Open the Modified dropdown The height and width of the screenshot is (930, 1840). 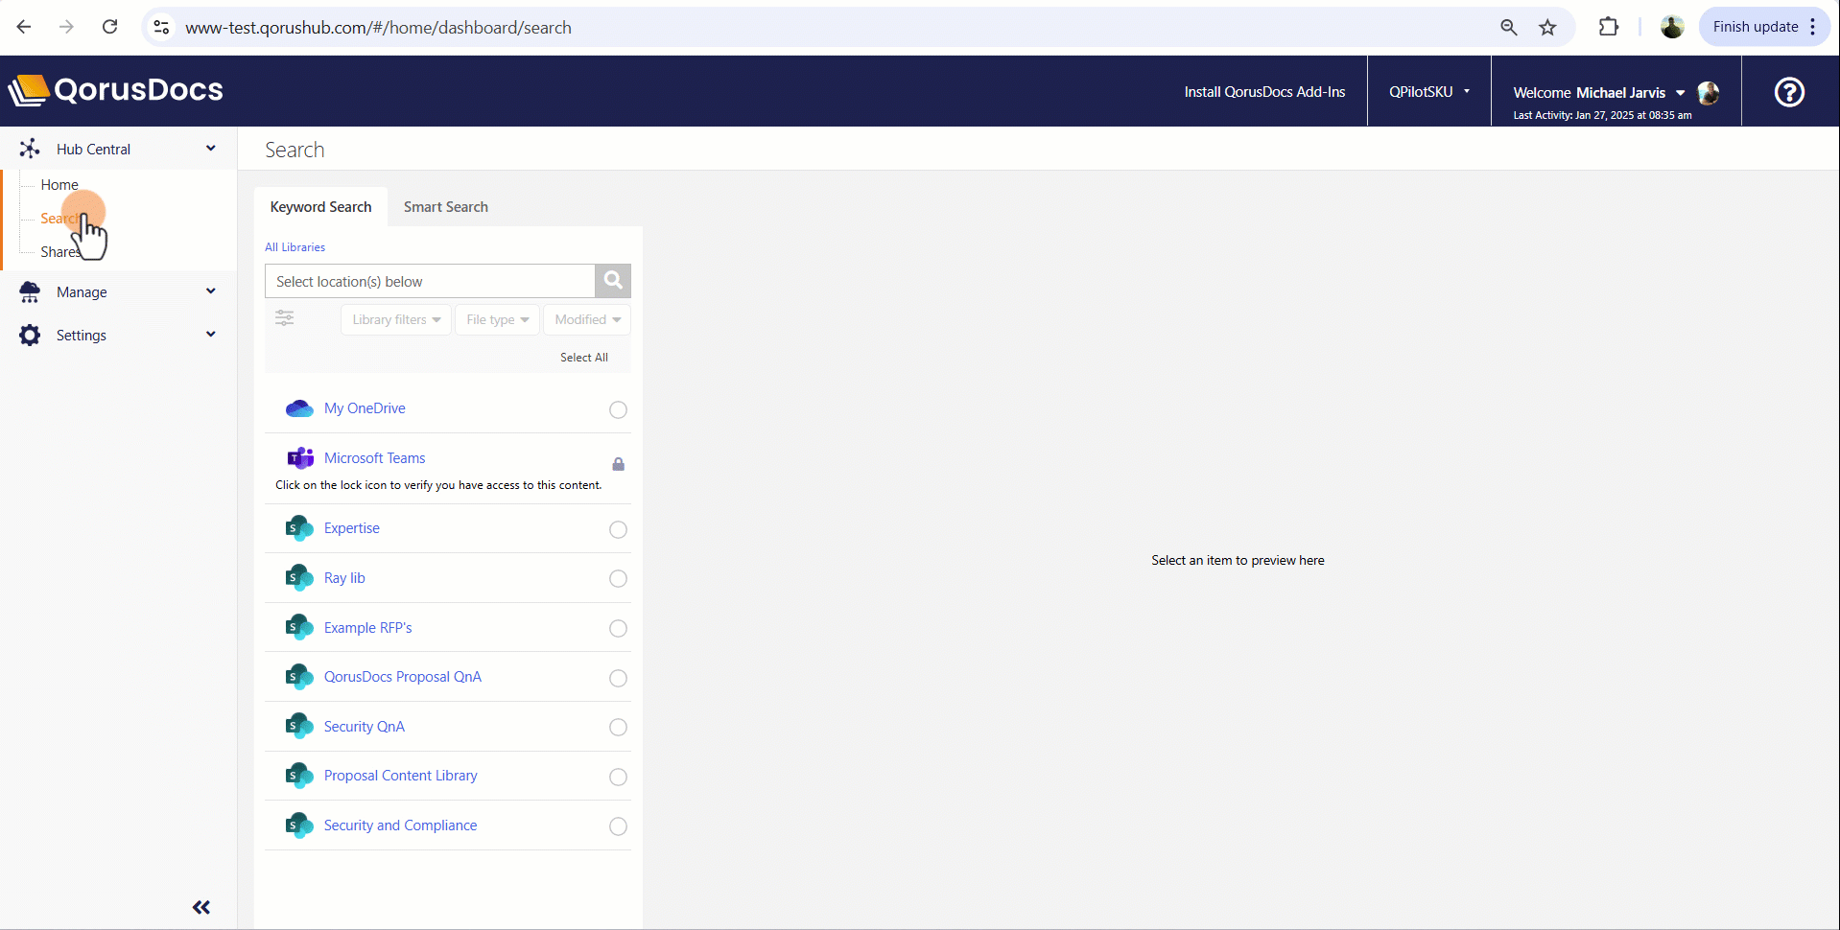coord(587,319)
